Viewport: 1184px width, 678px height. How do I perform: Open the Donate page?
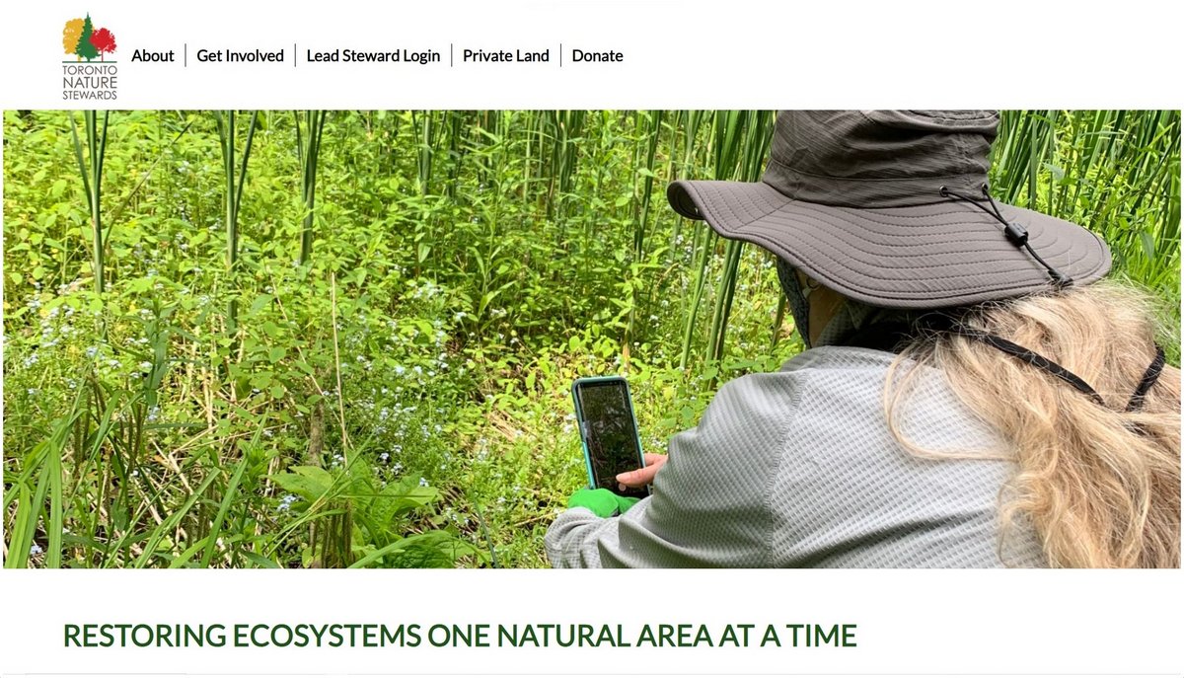(x=597, y=55)
